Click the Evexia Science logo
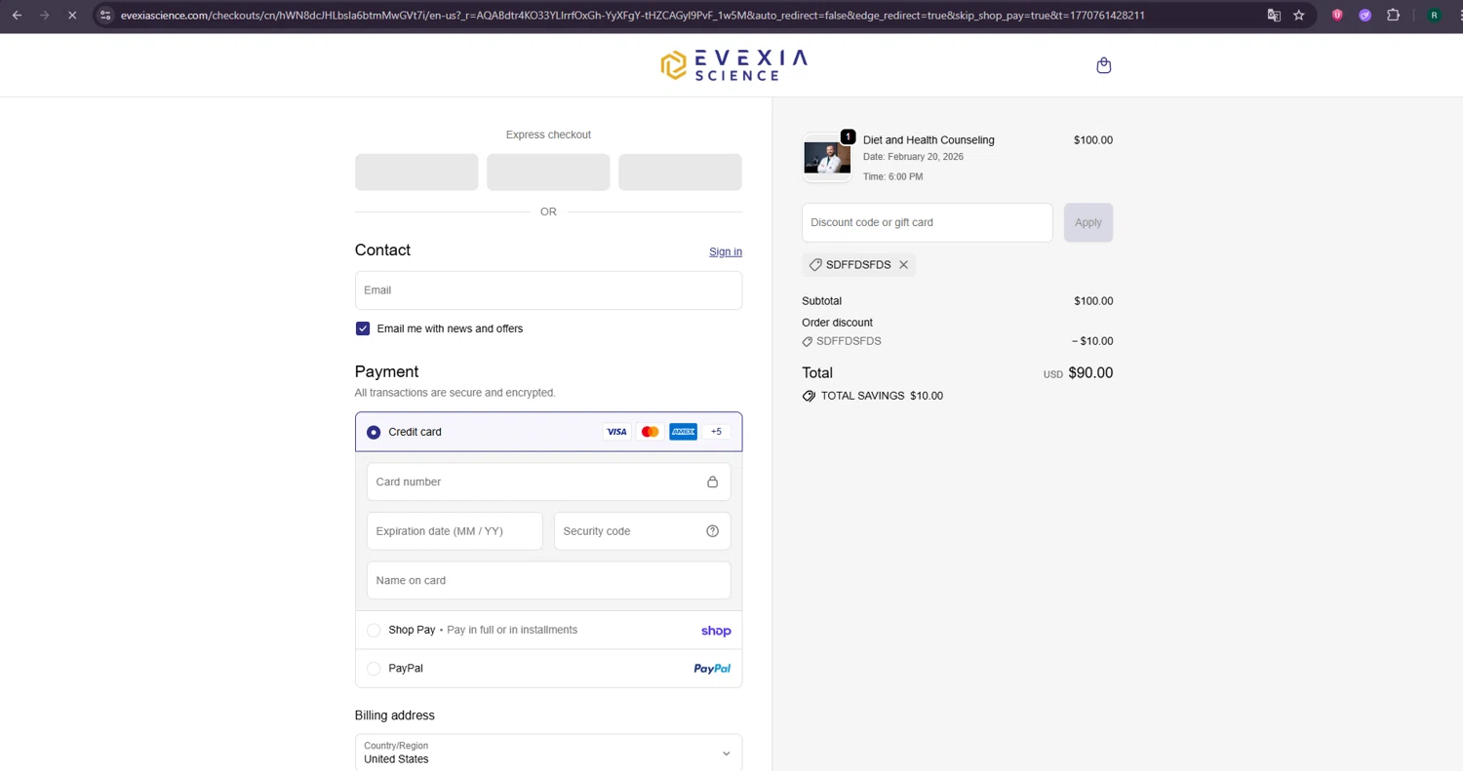The image size is (1463, 771). coord(733,65)
